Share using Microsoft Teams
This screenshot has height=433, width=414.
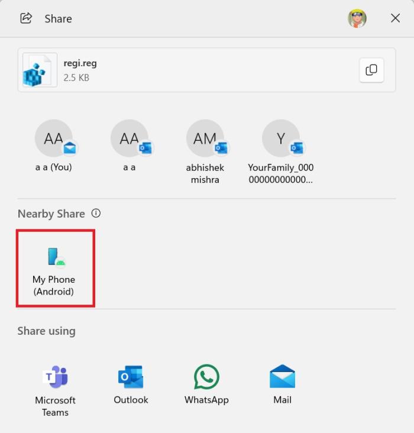click(55, 377)
